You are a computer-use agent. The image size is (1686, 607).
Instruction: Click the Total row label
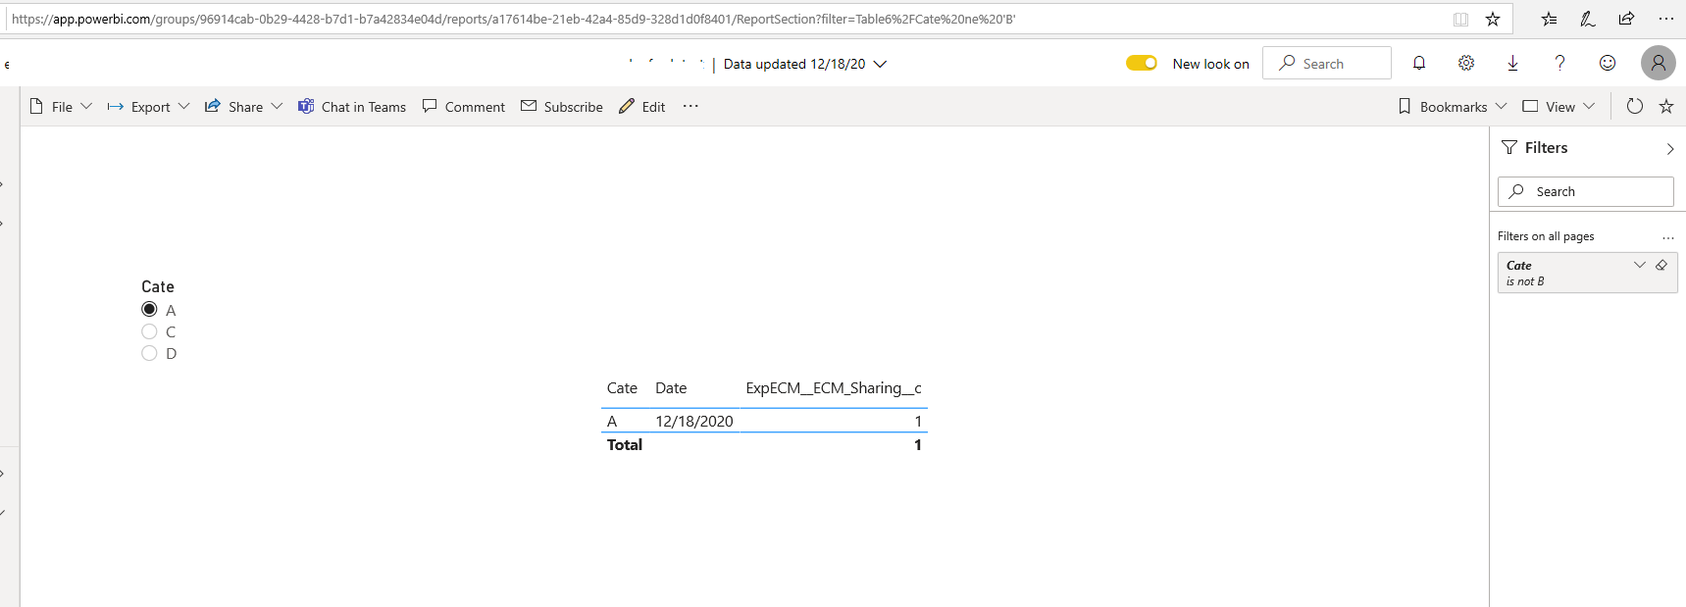(624, 445)
